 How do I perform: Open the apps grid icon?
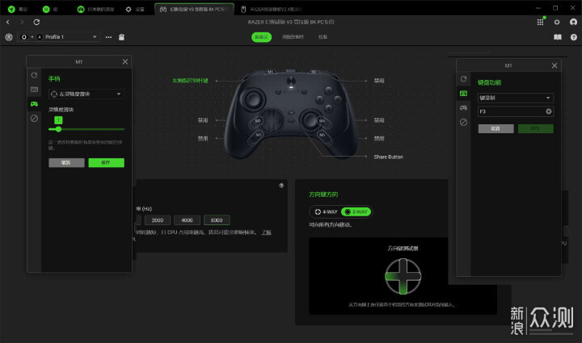point(541,23)
